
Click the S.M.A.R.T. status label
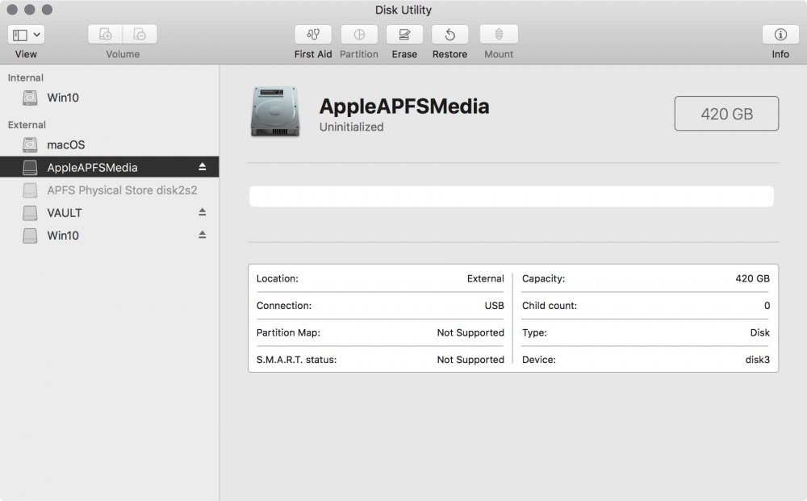click(296, 360)
